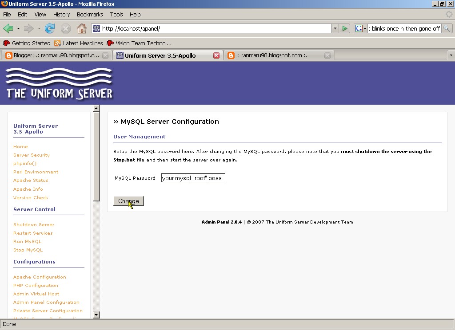The width and height of the screenshot is (455, 330).
Task: Open the History menu
Action: 61,15
